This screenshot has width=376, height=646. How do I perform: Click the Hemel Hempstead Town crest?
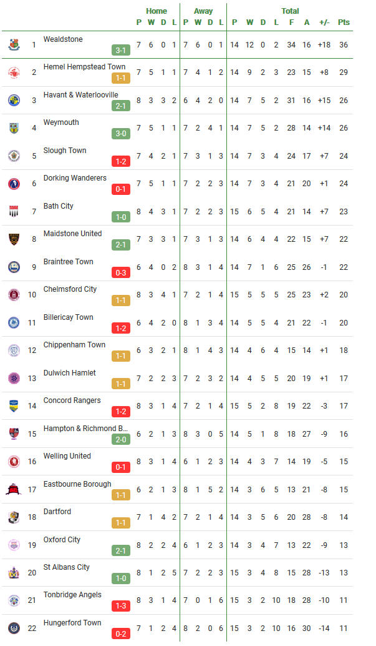(x=14, y=72)
